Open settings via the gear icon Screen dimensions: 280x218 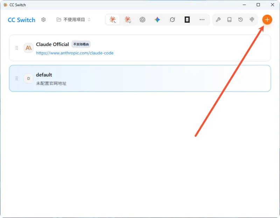point(43,20)
